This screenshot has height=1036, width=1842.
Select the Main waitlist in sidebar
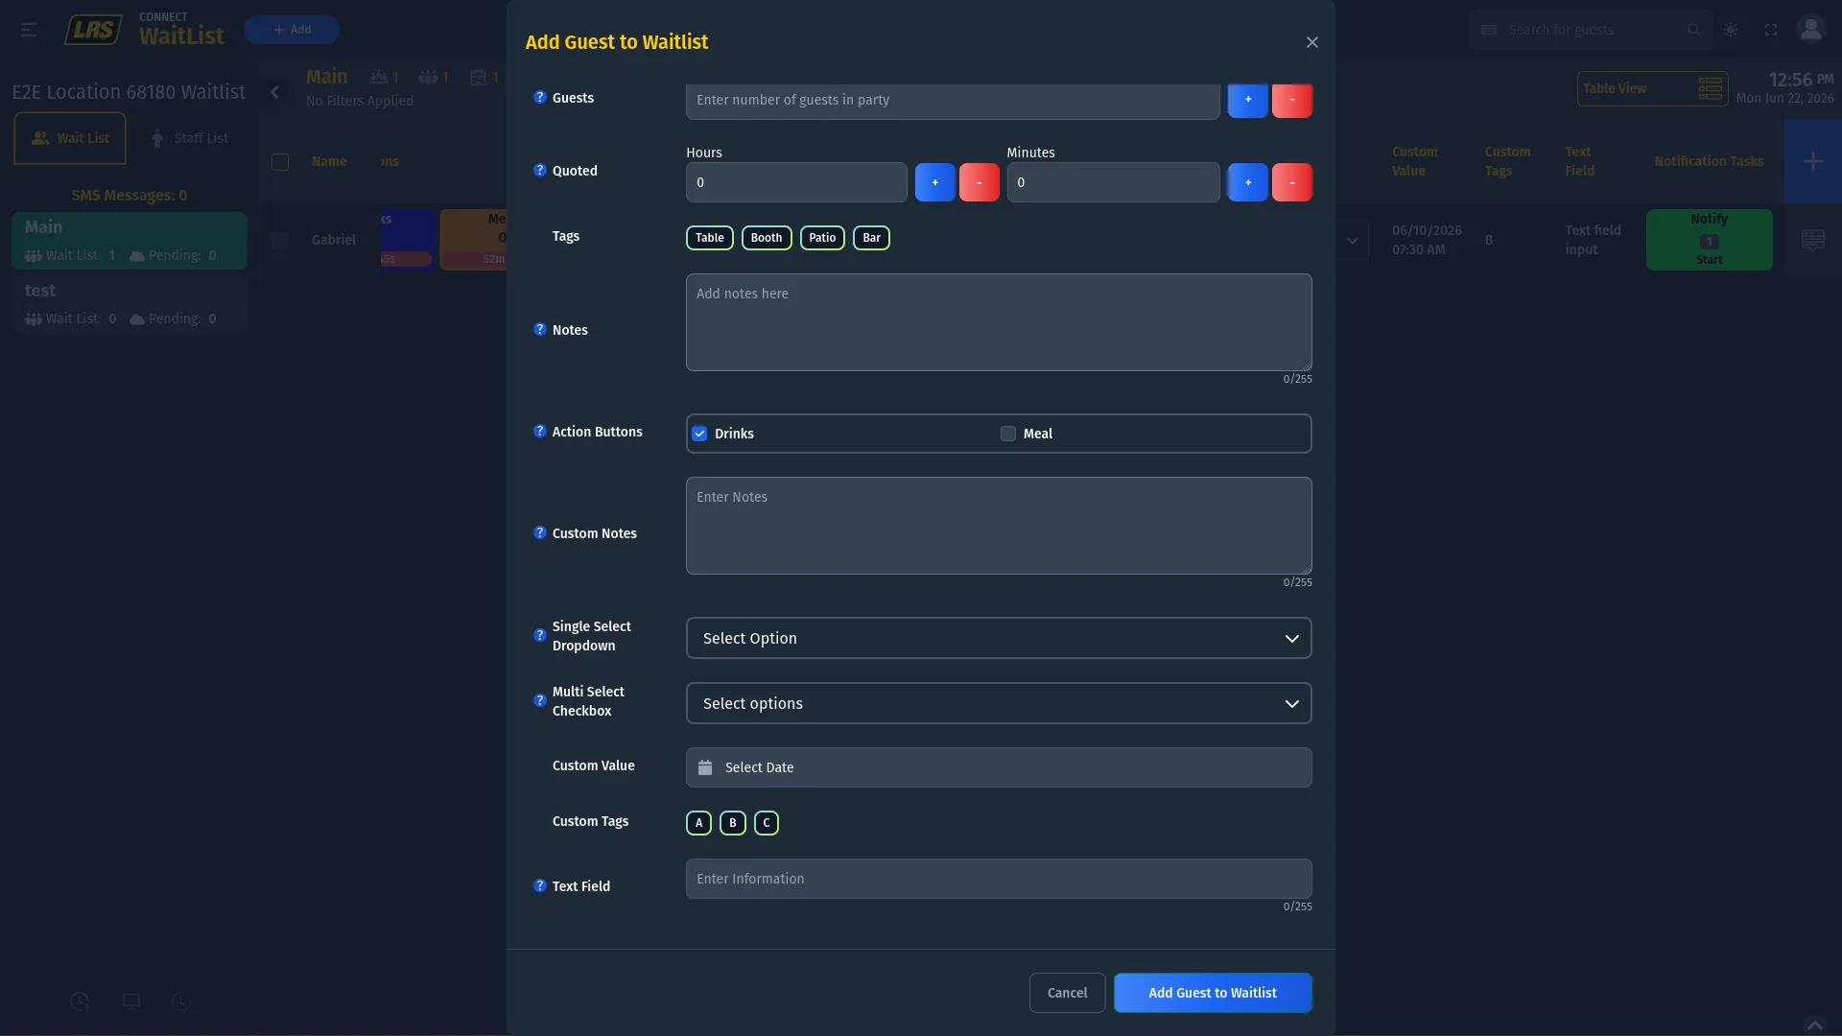pos(130,241)
